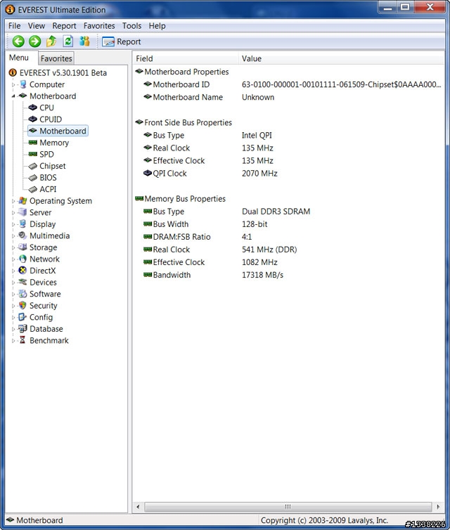Viewport: 450px width, 530px height.
Task: Select the BIOS tree item
Action: (48, 177)
